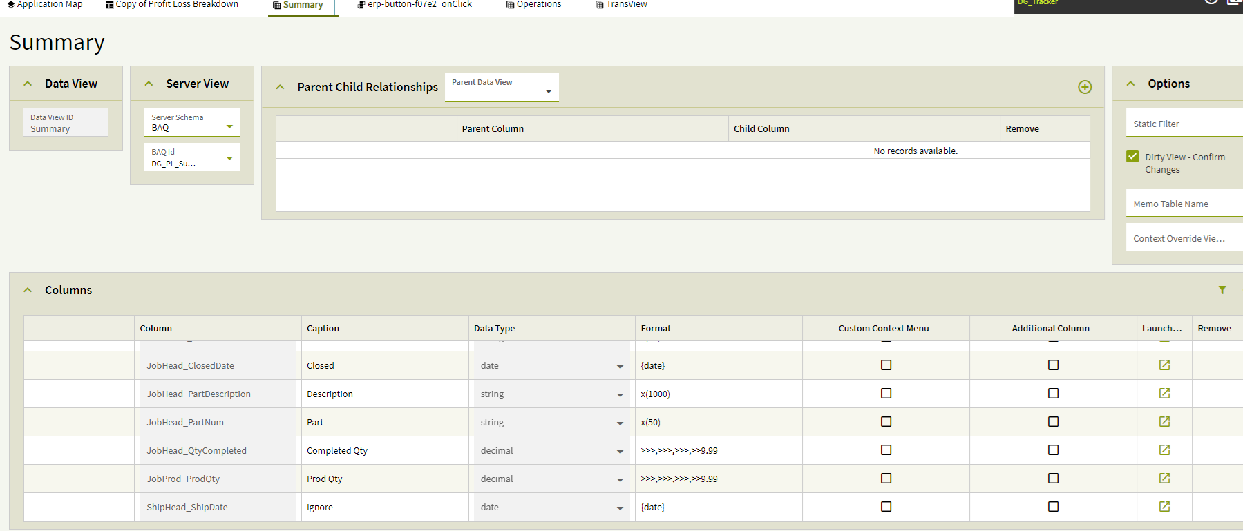Screen dimensions: 1243x531
Task: Click the Static Filter field
Action: click(x=1184, y=124)
